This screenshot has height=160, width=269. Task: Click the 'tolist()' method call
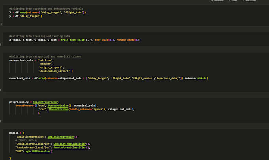pos(202,78)
